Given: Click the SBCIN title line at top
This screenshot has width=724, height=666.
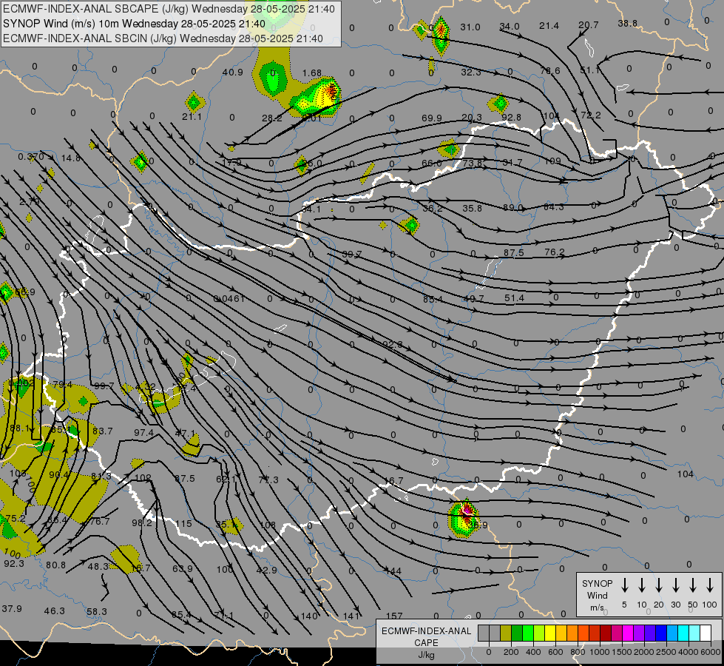Looking at the screenshot, I should [x=163, y=38].
